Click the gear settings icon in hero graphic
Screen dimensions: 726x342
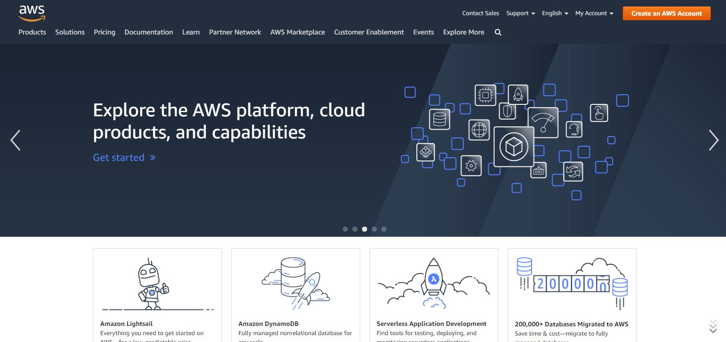(x=471, y=165)
